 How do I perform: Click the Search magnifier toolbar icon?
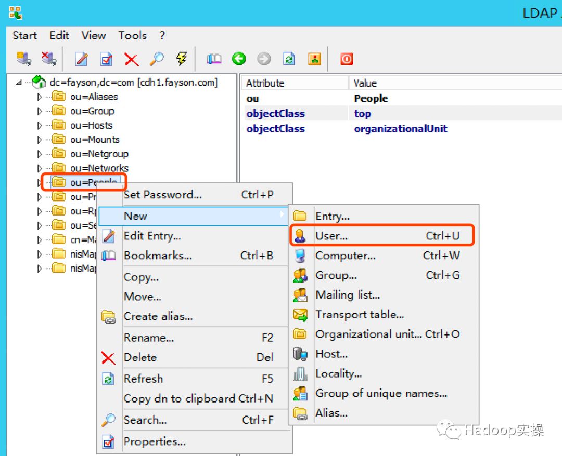pyautogui.click(x=157, y=59)
